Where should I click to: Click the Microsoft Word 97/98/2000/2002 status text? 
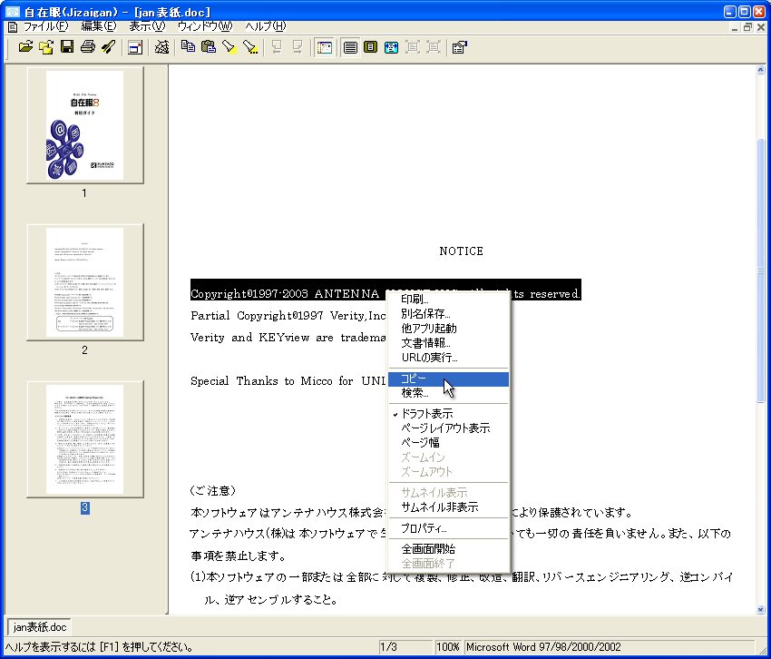543,646
